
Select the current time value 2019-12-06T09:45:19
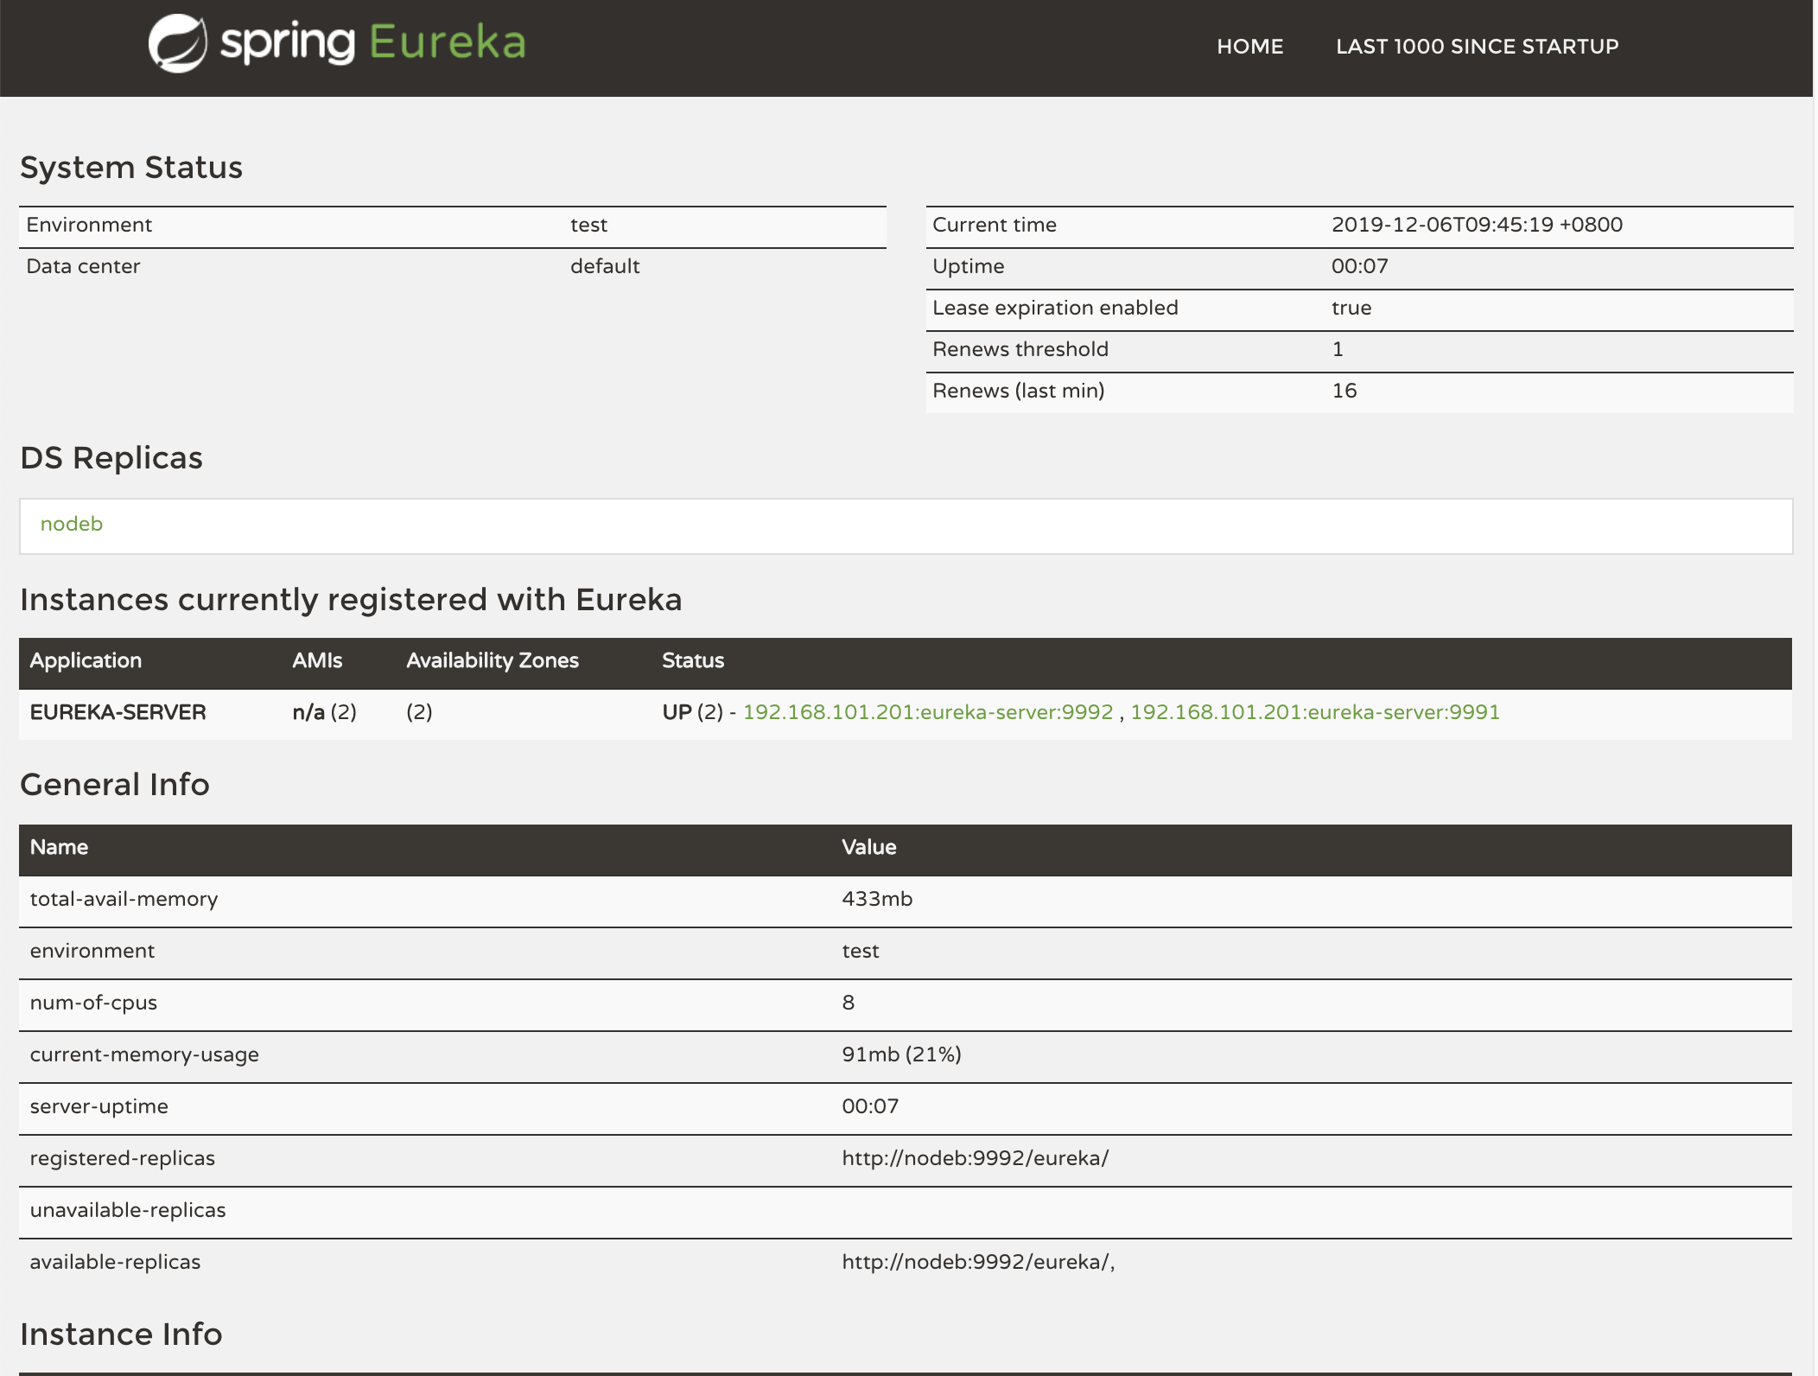[x=1476, y=226]
